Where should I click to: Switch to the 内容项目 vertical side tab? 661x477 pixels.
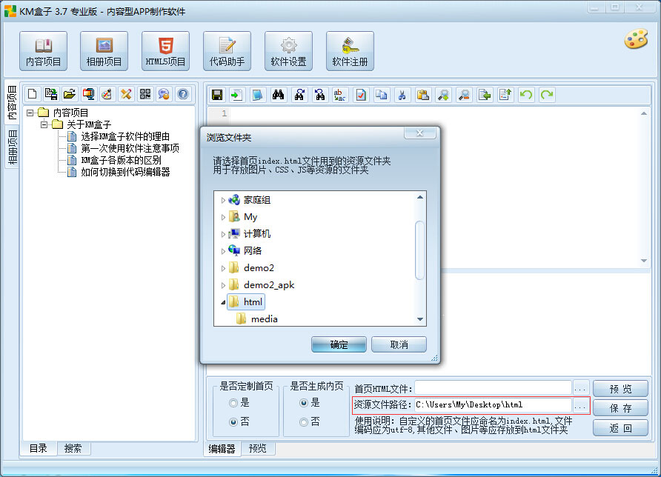pos(12,101)
